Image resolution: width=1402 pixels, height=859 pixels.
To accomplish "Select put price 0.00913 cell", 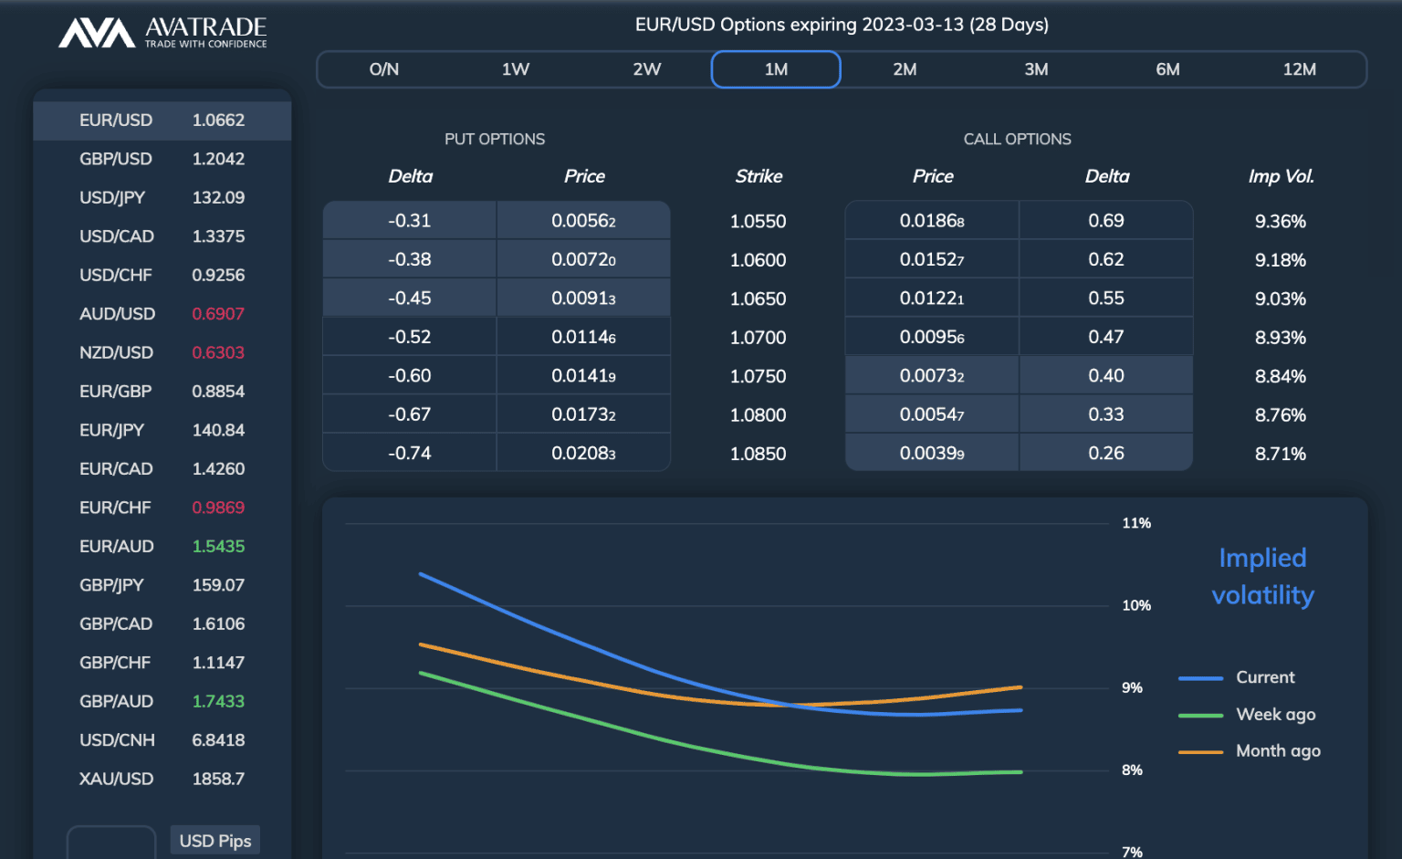I will coord(584,299).
